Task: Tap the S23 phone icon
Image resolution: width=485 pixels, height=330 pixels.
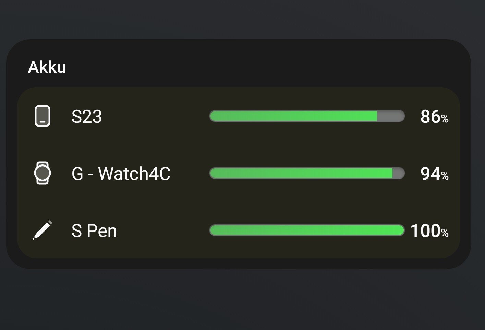Action: click(43, 116)
